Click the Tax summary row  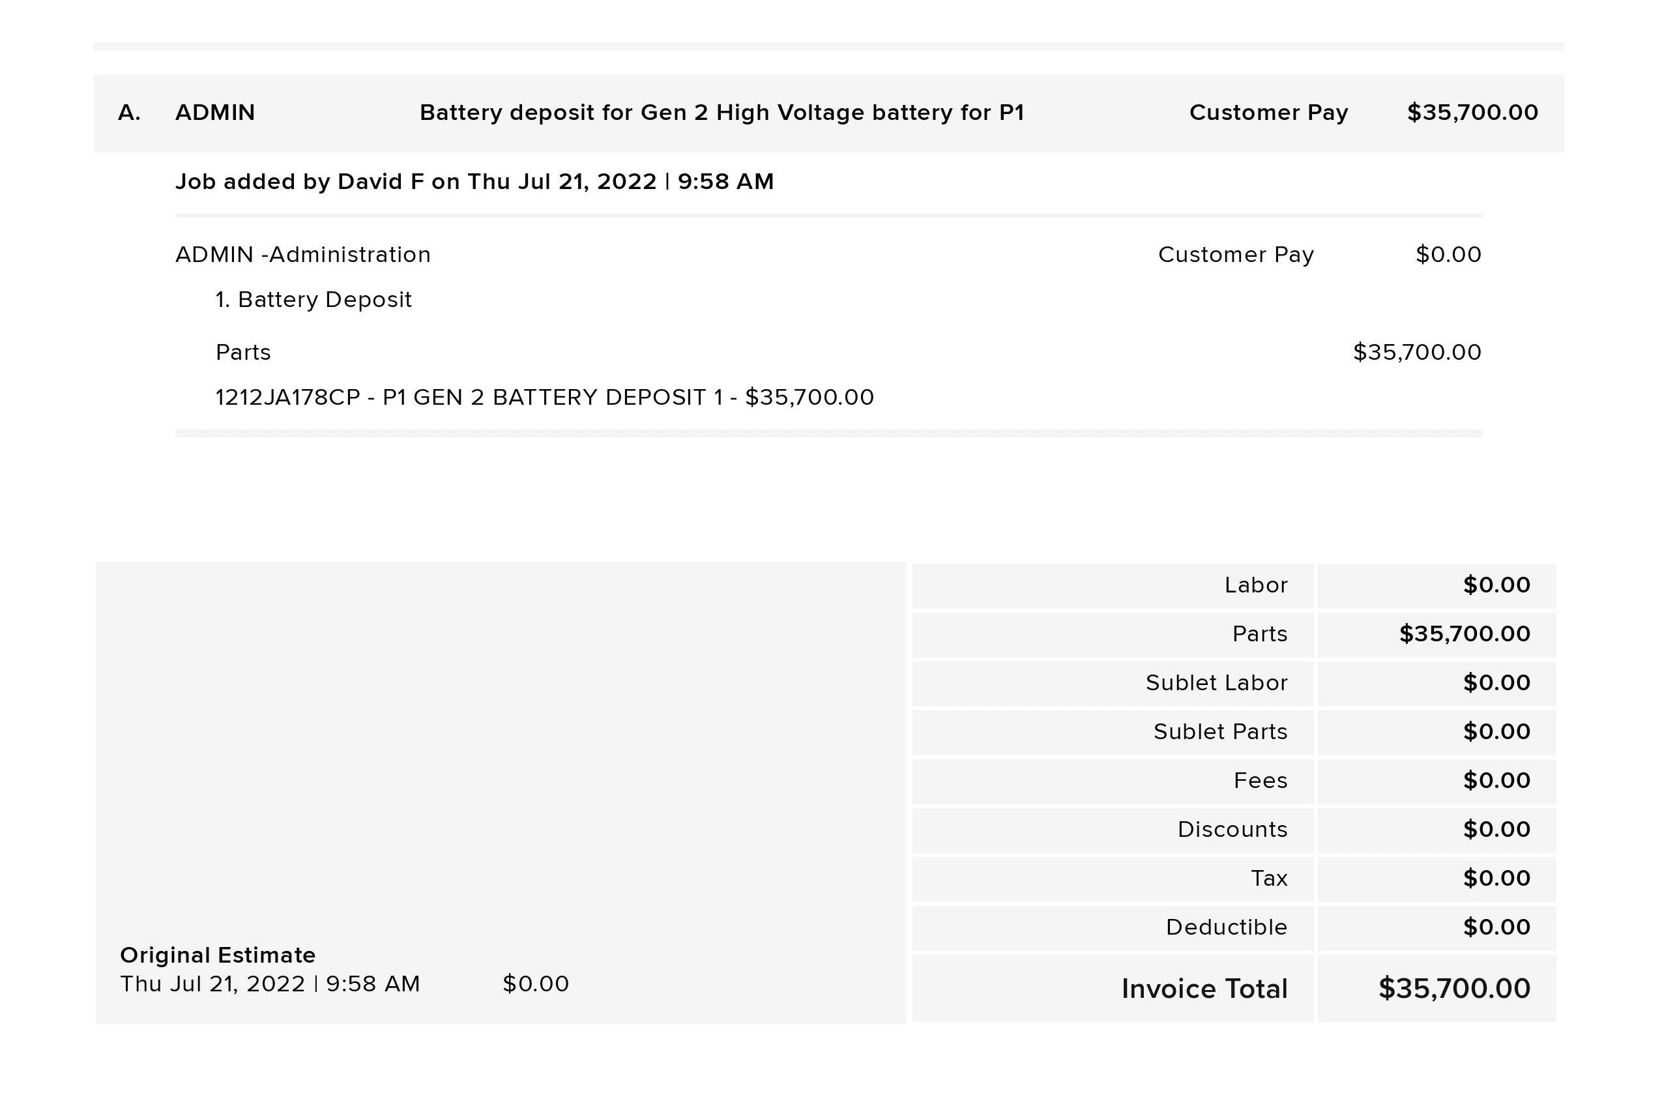pos(1234,879)
